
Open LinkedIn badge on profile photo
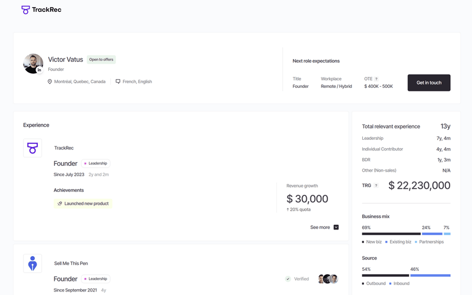(40, 70)
